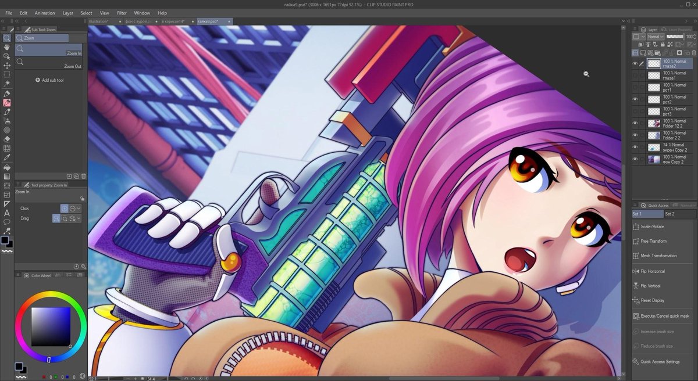
Task: Select the Operation (object) tool
Action: (7, 56)
